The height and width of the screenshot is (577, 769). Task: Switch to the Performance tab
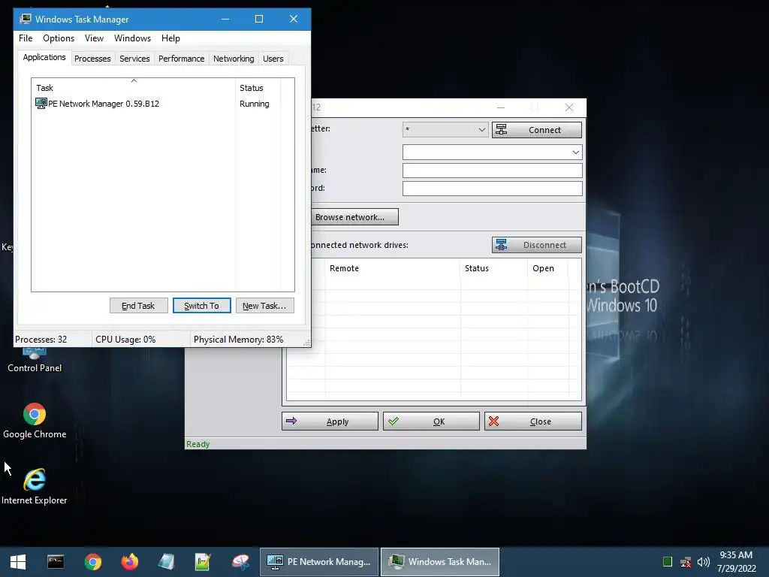tap(181, 59)
